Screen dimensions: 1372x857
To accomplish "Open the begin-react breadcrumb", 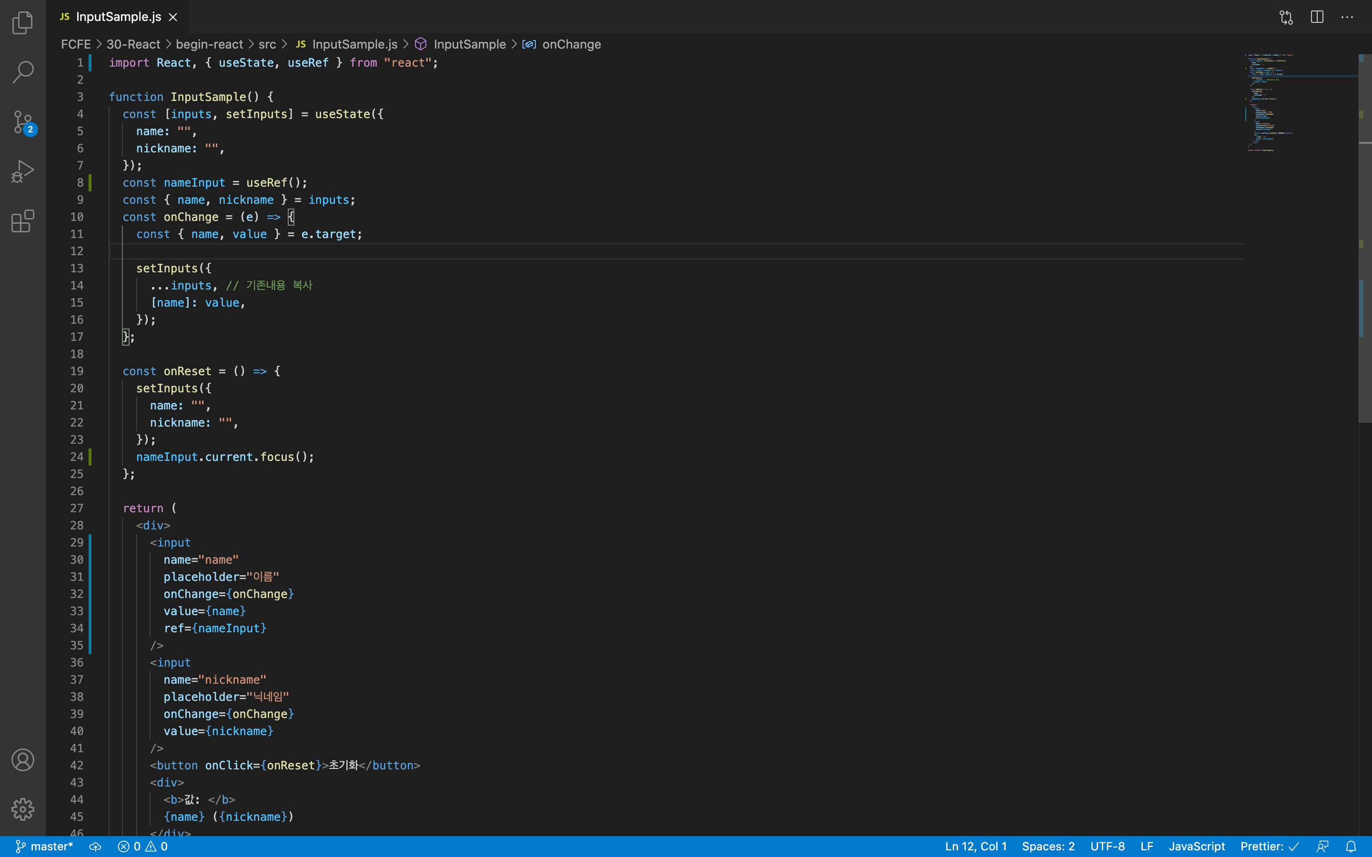I will coord(209,44).
